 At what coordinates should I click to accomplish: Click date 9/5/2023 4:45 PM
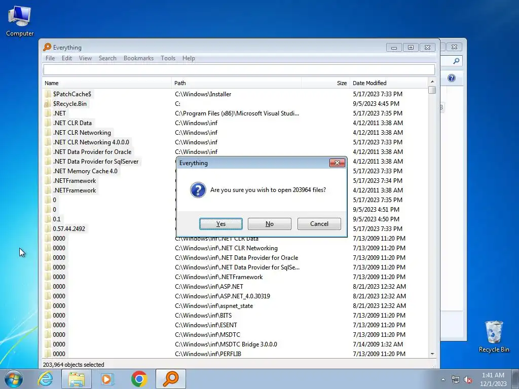[376, 104]
